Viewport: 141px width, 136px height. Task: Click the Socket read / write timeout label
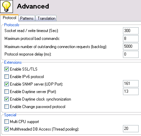pyautogui.click(x=31, y=31)
